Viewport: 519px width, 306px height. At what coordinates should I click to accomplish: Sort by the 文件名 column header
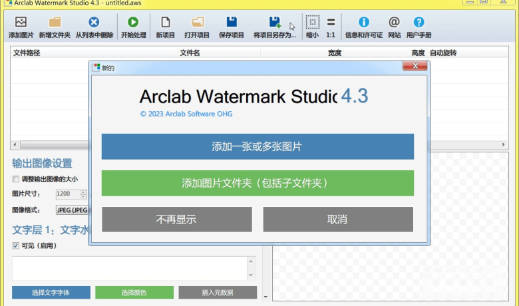[x=219, y=53]
